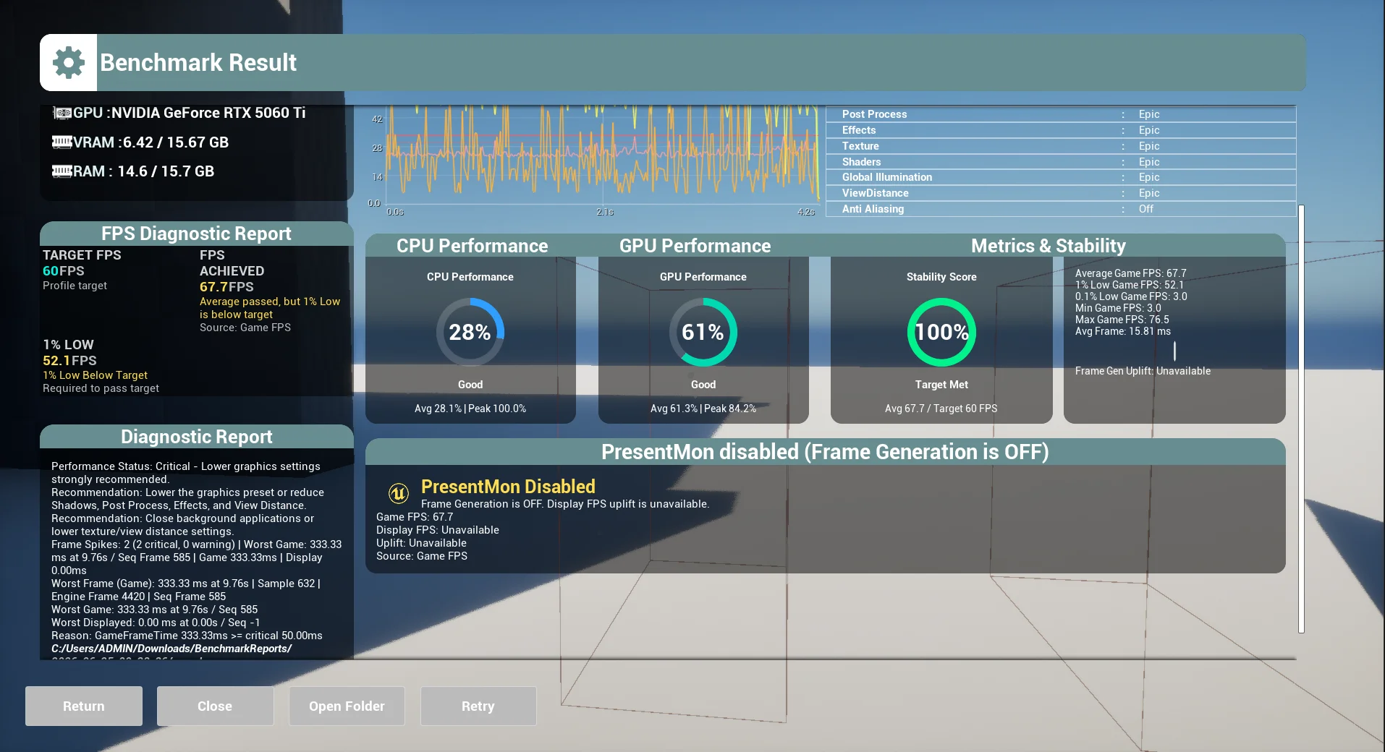Click the PresentMon disabled banner heading

(x=825, y=452)
